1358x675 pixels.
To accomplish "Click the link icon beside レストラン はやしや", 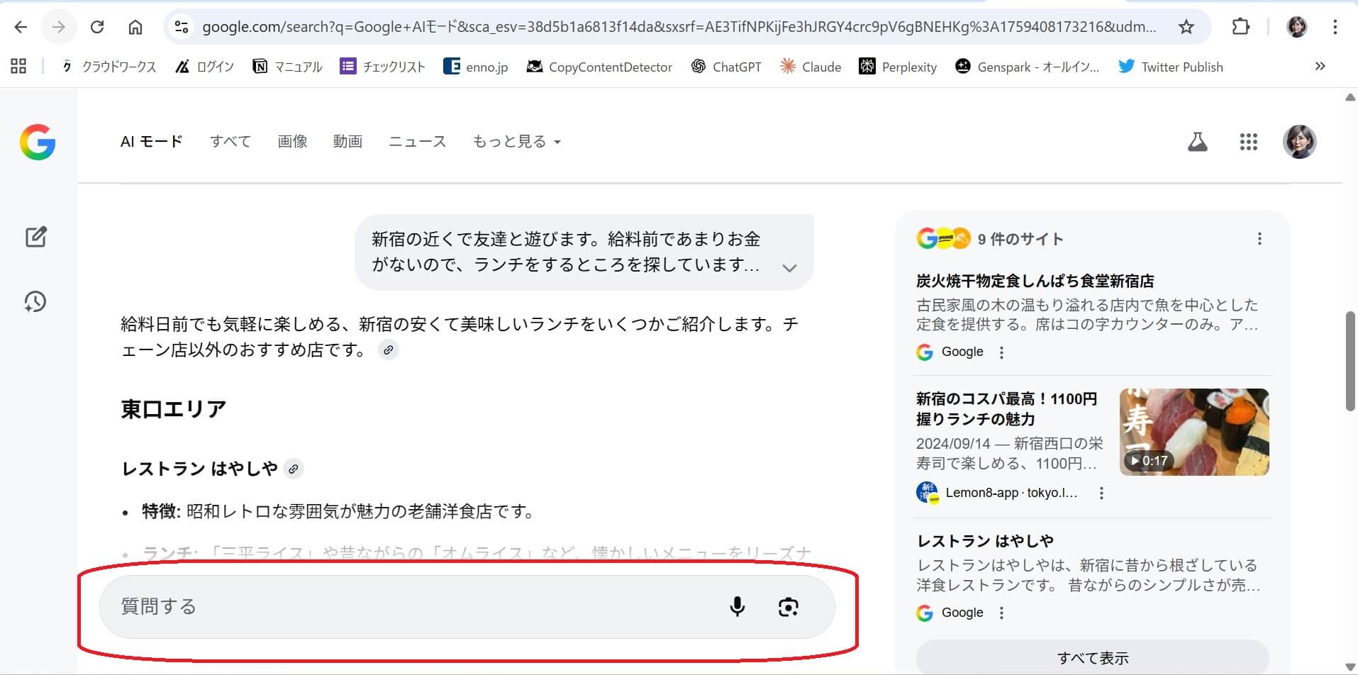I will (x=293, y=469).
